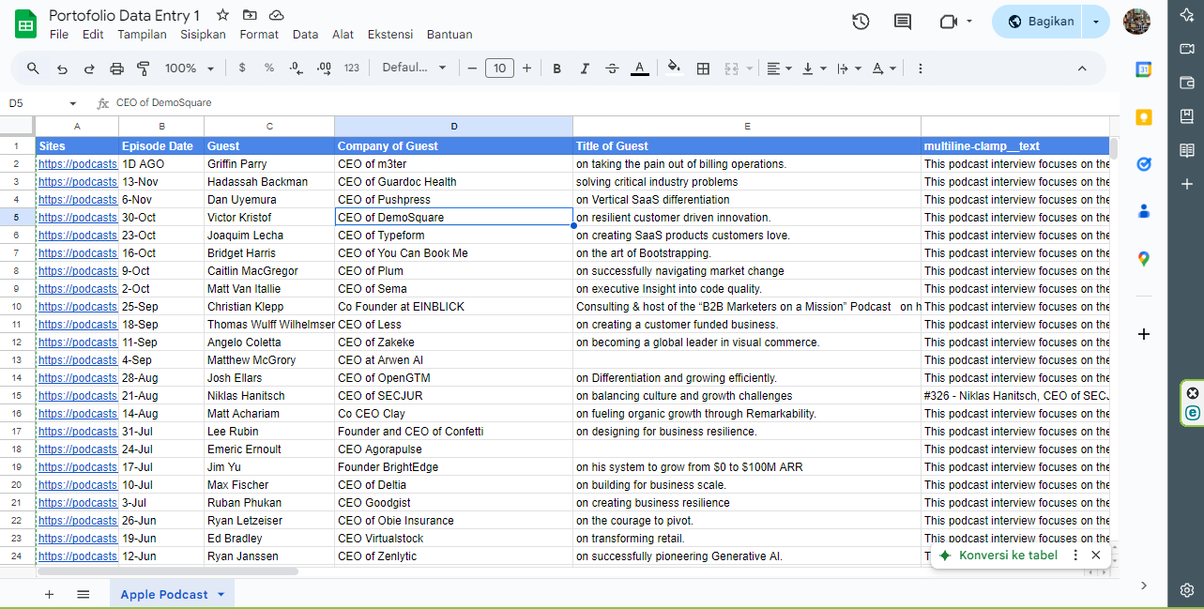Open the Google Sheets home logo
The height and width of the screenshot is (609, 1204).
coord(25,23)
